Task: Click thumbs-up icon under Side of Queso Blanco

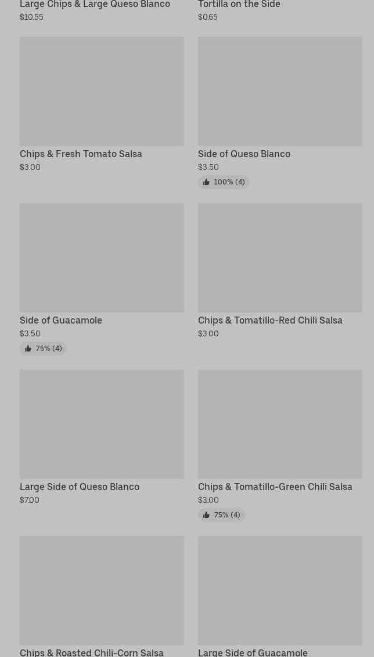Action: click(206, 182)
